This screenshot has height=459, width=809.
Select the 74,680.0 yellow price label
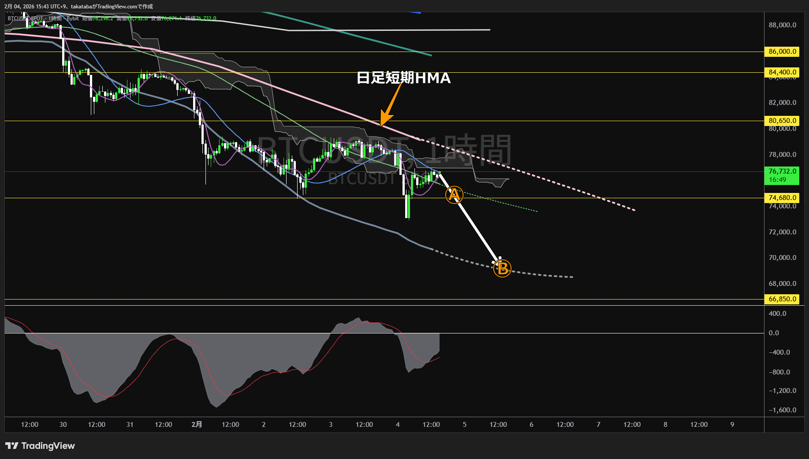782,198
